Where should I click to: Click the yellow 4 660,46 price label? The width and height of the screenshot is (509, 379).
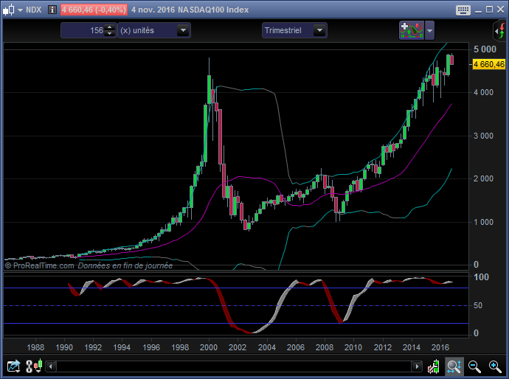click(488, 65)
